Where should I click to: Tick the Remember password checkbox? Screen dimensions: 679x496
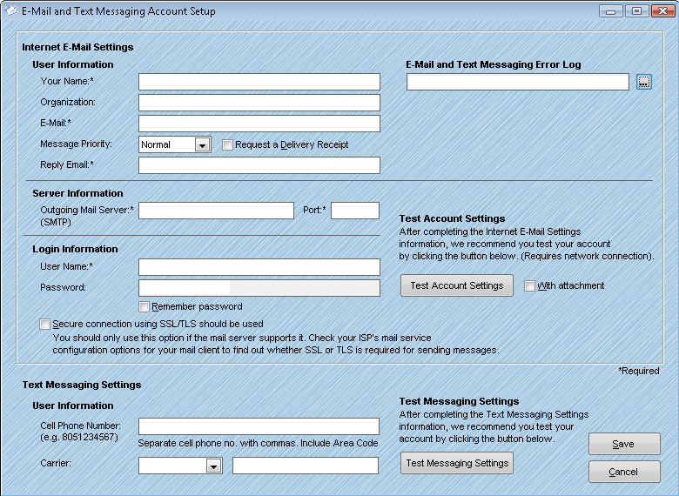145,307
